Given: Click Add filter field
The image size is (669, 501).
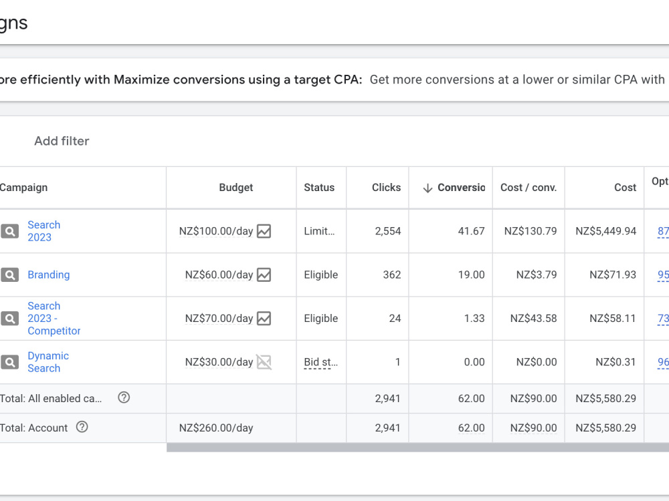Looking at the screenshot, I should tap(62, 141).
